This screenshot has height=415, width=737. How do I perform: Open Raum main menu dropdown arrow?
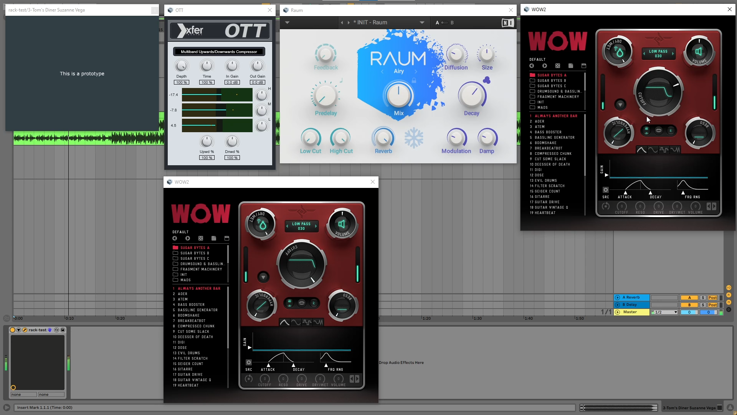(287, 23)
